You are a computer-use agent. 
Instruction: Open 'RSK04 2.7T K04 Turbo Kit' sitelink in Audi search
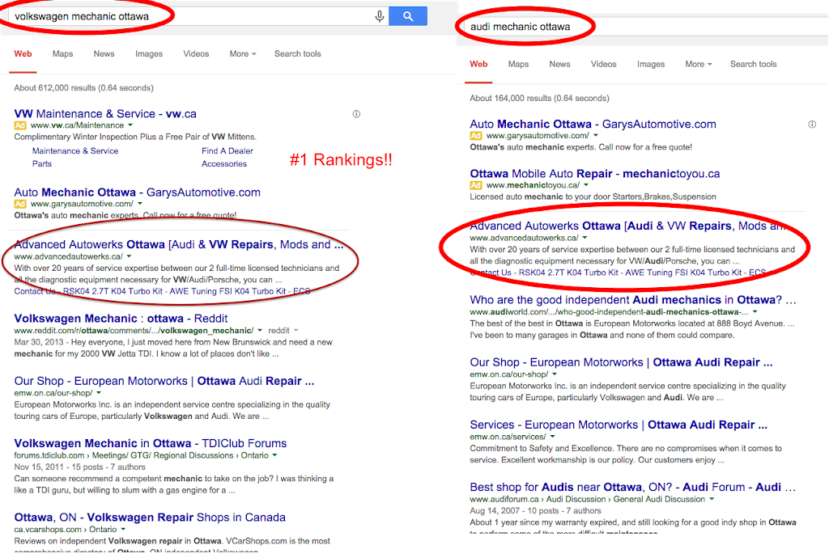point(568,273)
